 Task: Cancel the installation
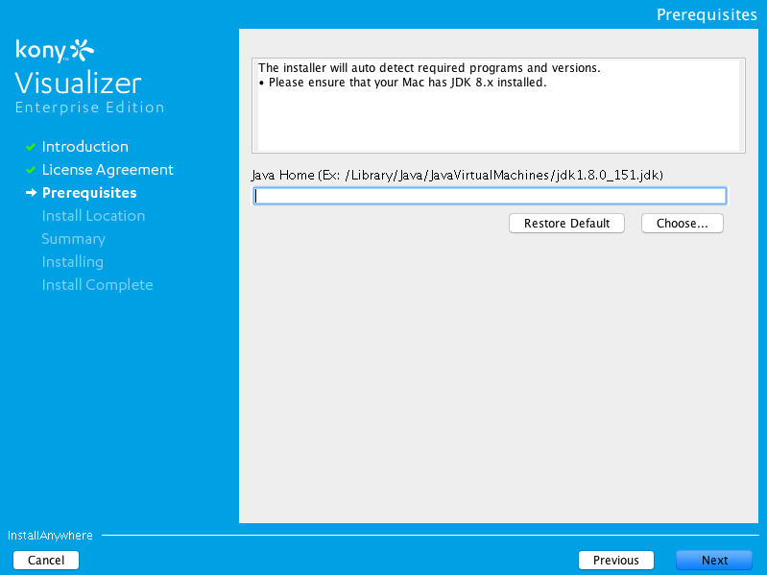[x=46, y=560]
